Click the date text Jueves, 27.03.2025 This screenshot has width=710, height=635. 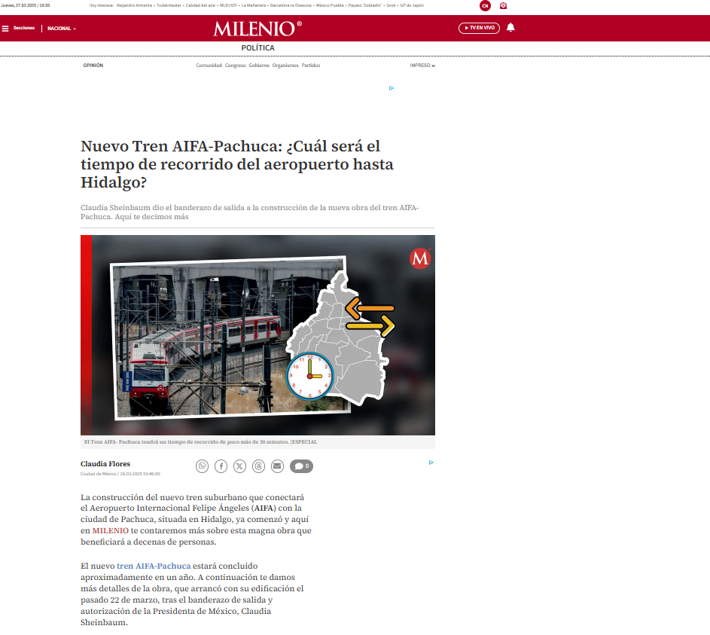[19, 5]
